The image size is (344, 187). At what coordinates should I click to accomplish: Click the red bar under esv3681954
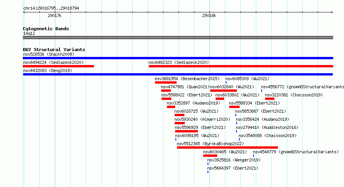[166, 82]
